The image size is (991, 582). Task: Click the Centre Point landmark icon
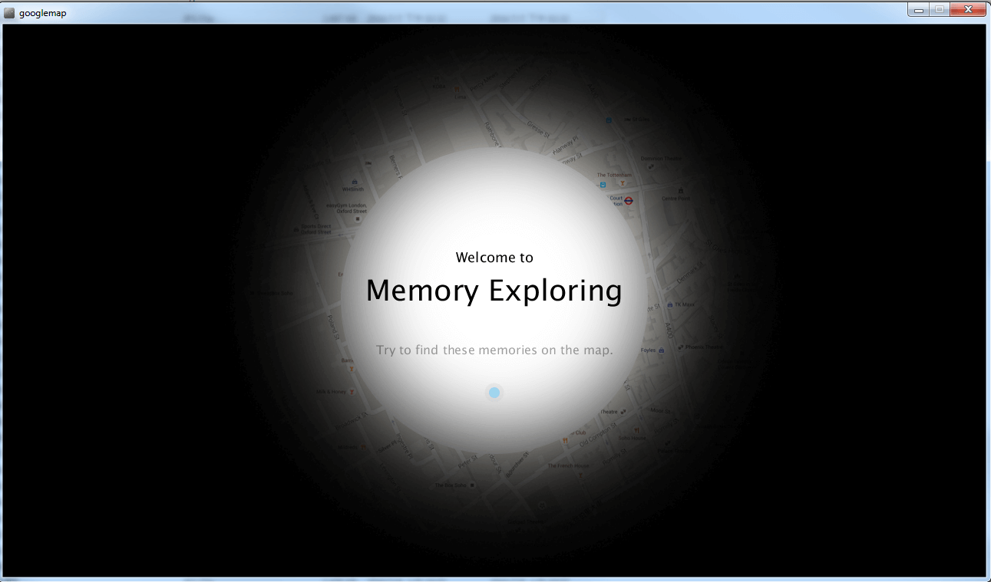[680, 190]
